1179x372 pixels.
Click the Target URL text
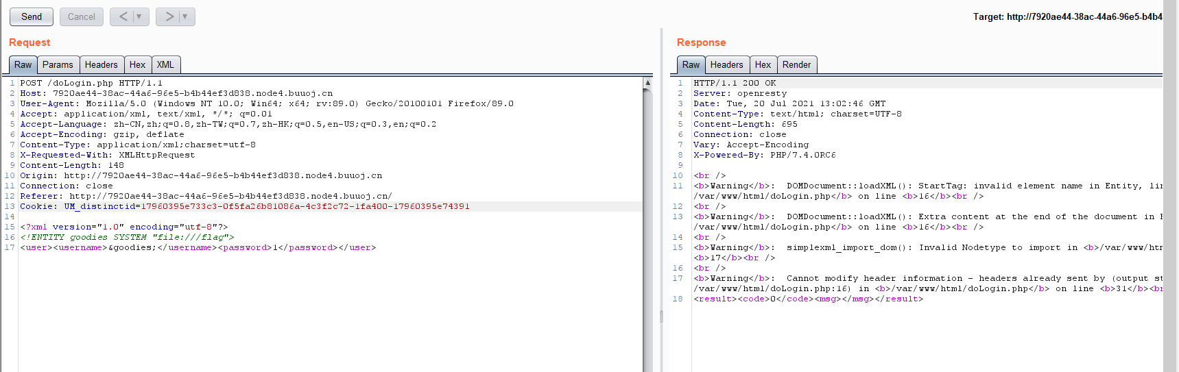1067,16
